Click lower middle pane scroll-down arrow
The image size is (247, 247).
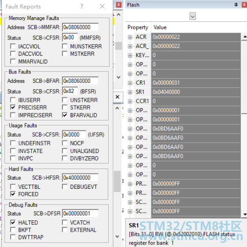[x=117, y=236]
